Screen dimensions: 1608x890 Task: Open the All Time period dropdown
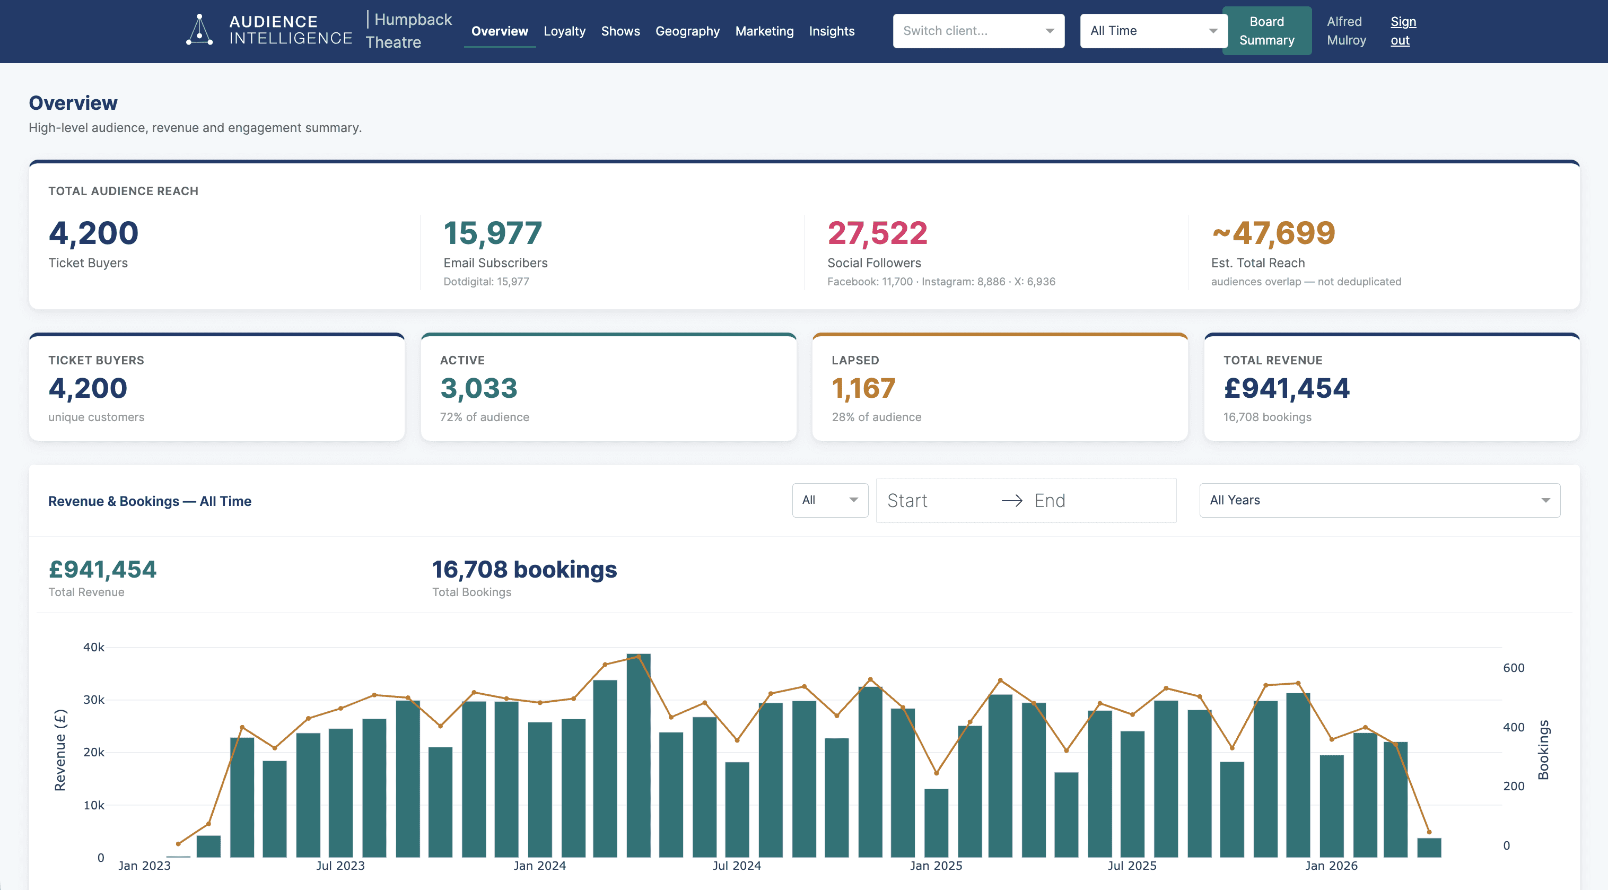[x=1152, y=30]
